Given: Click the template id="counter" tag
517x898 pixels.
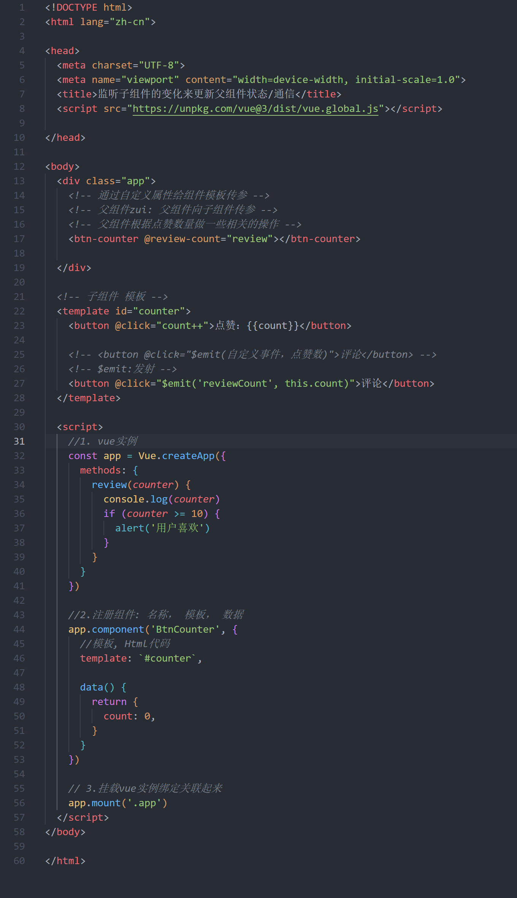Looking at the screenshot, I should pos(124,311).
